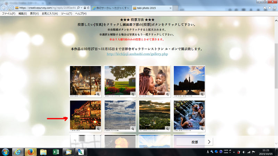The height and width of the screenshot is (156, 278).
Task: Open Internet Explorer from the taskbar
Action: 18,152
